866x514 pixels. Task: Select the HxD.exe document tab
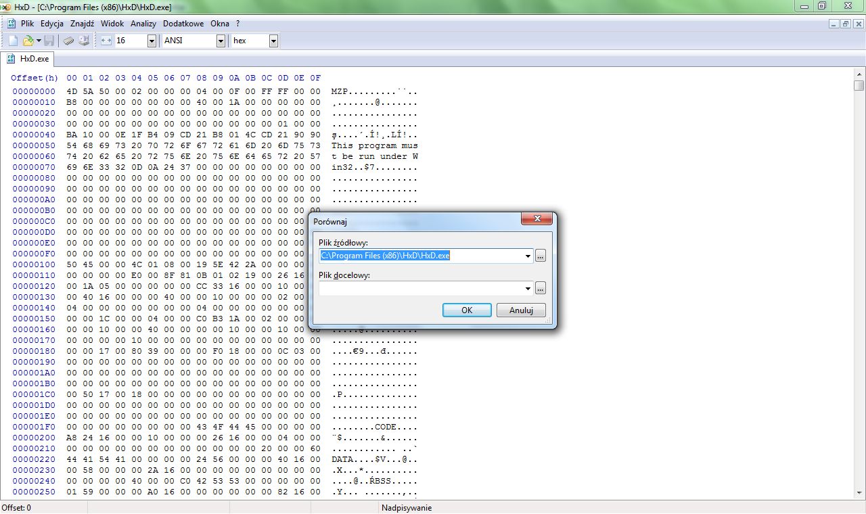point(27,59)
